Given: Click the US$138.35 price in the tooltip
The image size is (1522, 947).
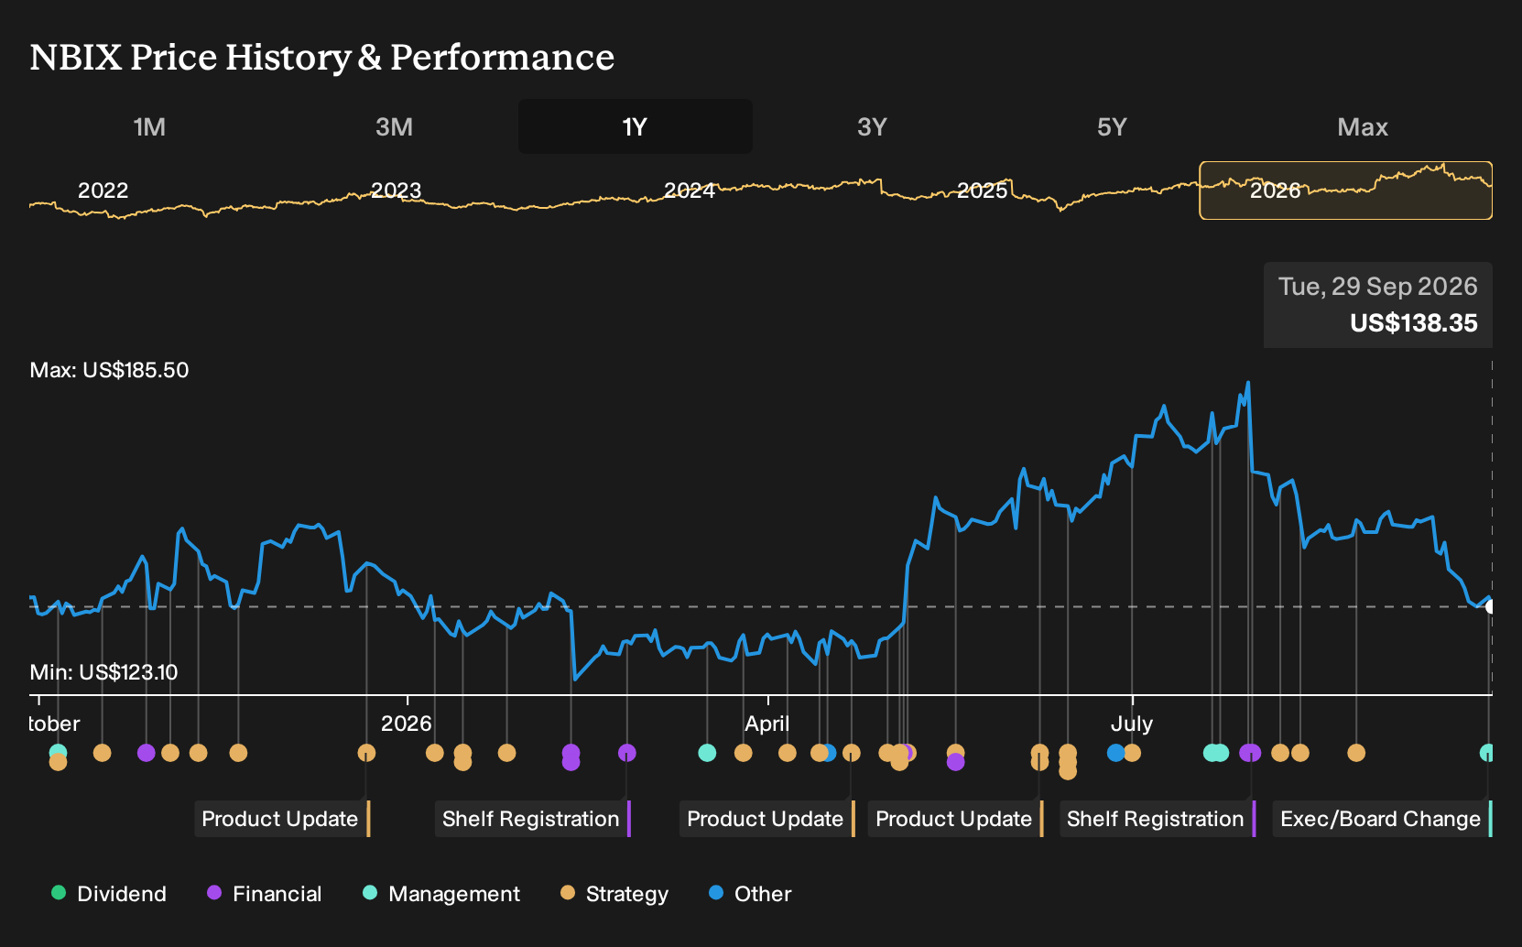Looking at the screenshot, I should (x=1414, y=323).
